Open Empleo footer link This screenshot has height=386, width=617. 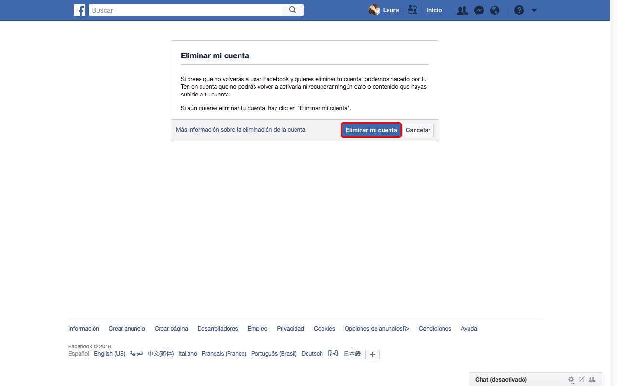(x=257, y=329)
